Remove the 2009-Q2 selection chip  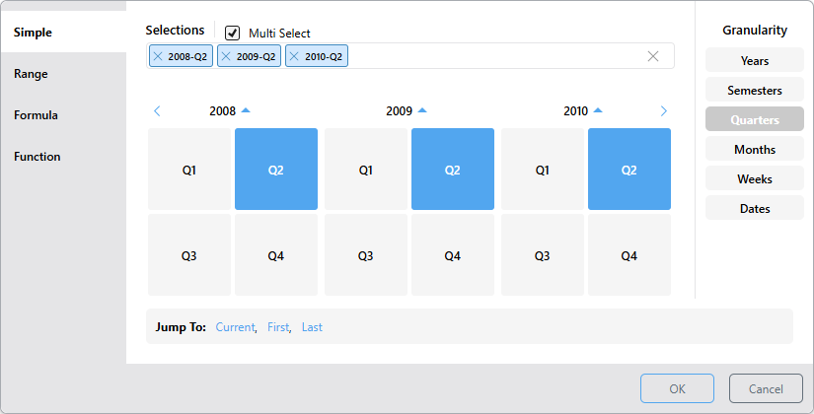(226, 56)
